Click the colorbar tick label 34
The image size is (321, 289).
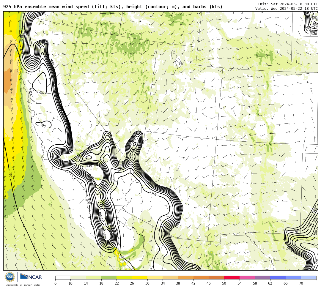[x=163, y=283]
